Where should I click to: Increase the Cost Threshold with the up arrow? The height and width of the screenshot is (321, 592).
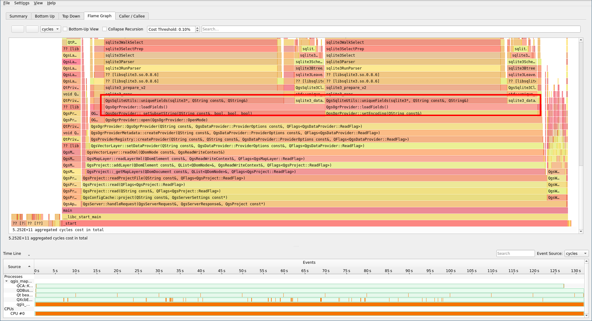click(197, 28)
